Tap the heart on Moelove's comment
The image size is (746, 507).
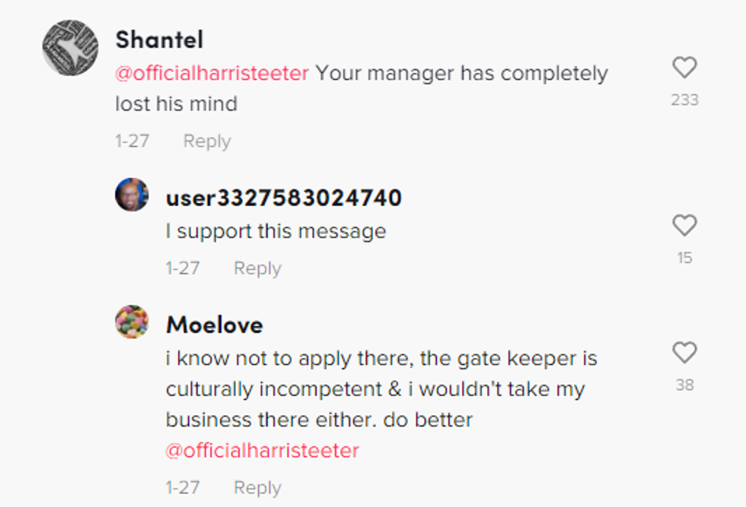coord(684,353)
